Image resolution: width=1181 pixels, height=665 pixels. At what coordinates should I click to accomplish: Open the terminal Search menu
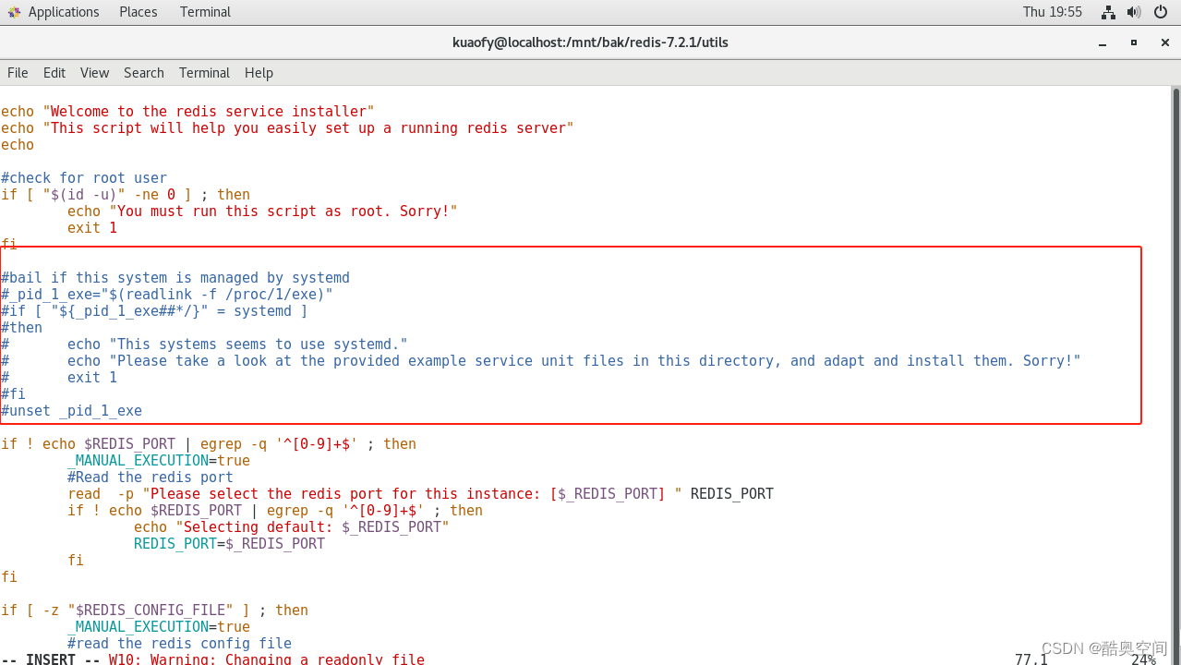coord(144,73)
